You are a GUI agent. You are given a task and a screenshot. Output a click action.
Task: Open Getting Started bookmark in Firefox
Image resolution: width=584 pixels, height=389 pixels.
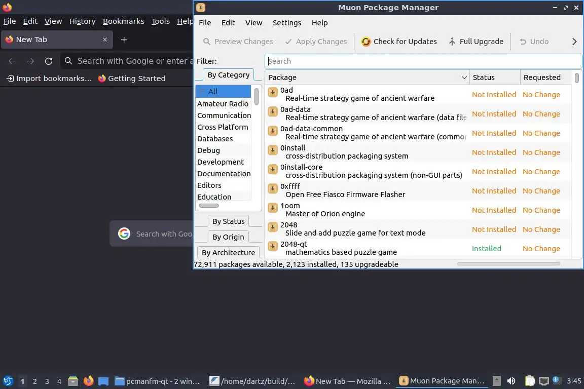131,78
